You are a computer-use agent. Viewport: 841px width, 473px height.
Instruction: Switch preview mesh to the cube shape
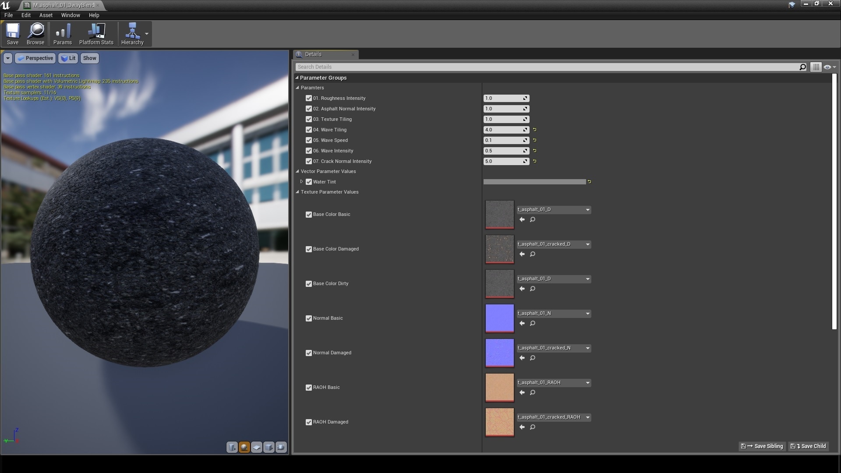point(269,447)
